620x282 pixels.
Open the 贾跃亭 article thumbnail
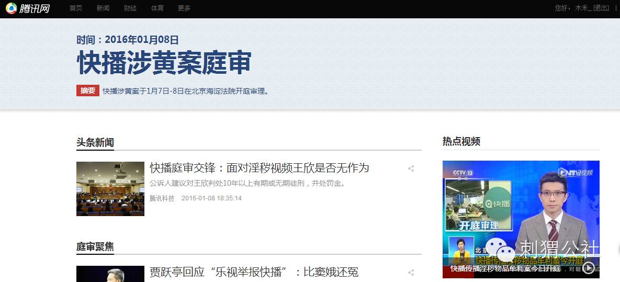pos(110,274)
